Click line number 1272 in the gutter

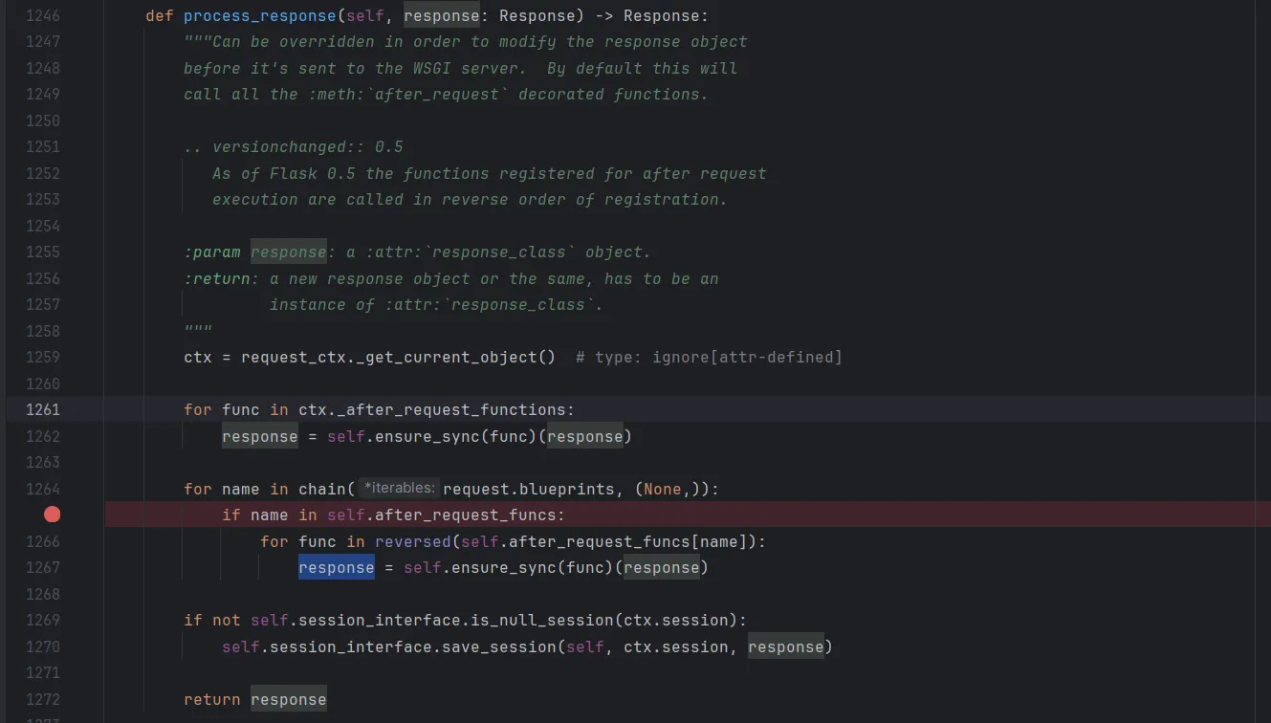point(42,699)
